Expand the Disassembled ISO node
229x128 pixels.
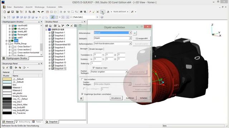tap(49, 45)
